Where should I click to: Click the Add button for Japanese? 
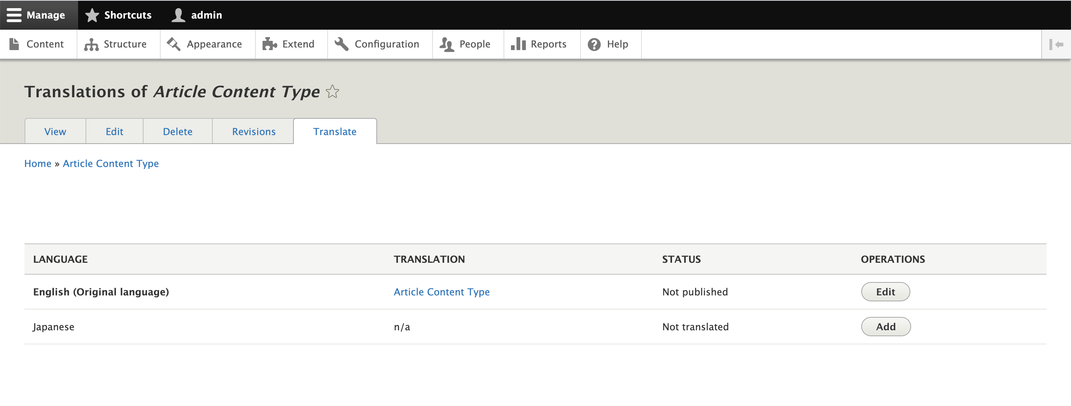(886, 326)
